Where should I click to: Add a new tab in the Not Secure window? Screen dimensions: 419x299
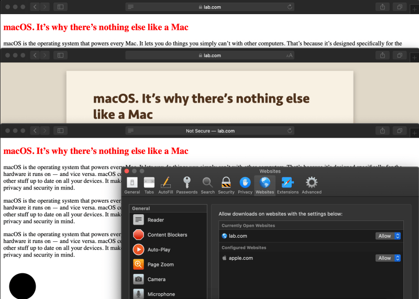point(414,133)
